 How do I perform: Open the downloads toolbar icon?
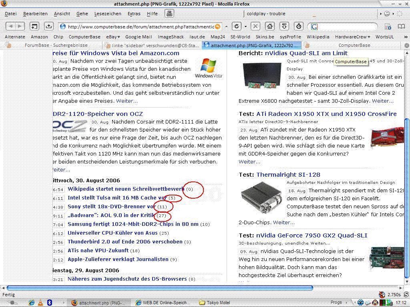point(284,26)
